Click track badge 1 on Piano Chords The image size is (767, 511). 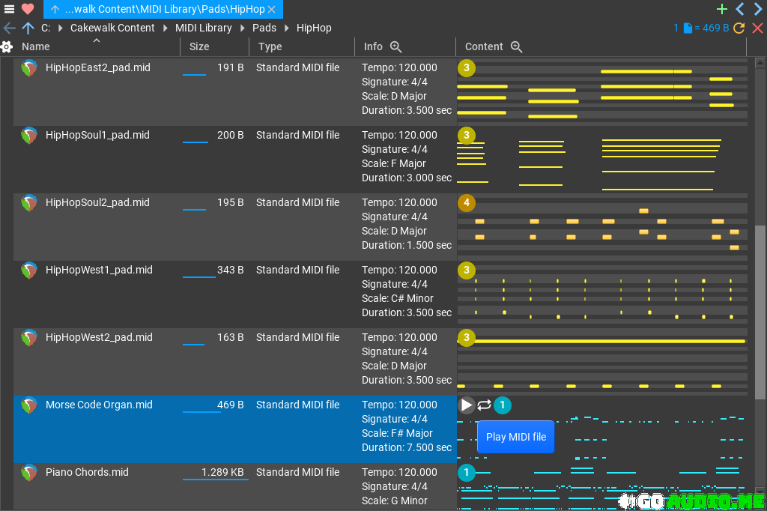point(466,473)
